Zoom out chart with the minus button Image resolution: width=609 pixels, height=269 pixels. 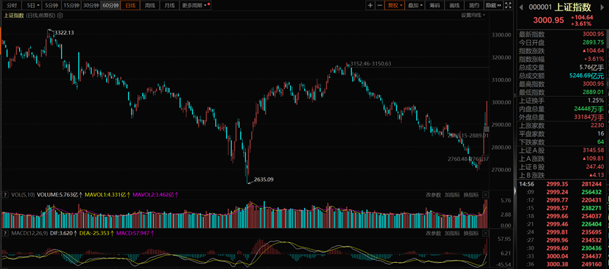pyautogui.click(x=379, y=6)
